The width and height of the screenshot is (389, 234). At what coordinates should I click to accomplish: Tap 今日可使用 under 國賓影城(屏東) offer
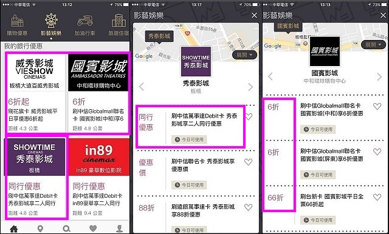pyautogui.click(x=318, y=175)
